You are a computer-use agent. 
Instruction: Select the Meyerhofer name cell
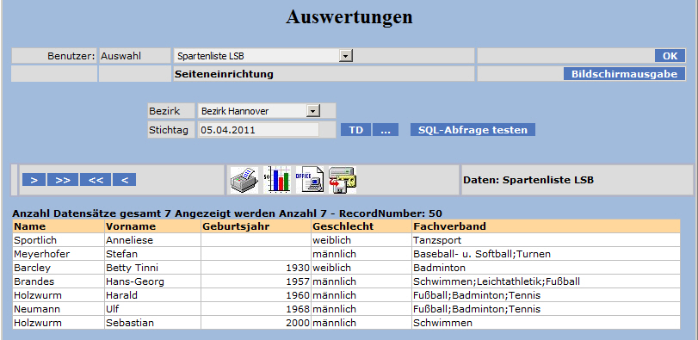pyautogui.click(x=59, y=254)
